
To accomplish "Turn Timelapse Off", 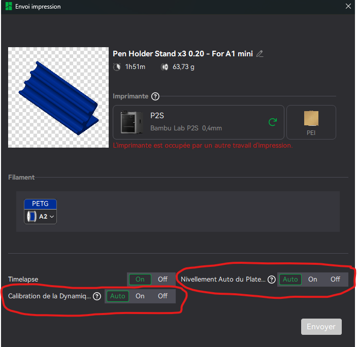I will 163,280.
